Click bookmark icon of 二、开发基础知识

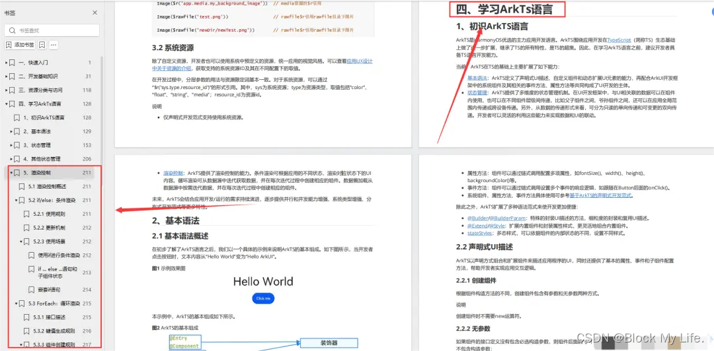point(12,77)
